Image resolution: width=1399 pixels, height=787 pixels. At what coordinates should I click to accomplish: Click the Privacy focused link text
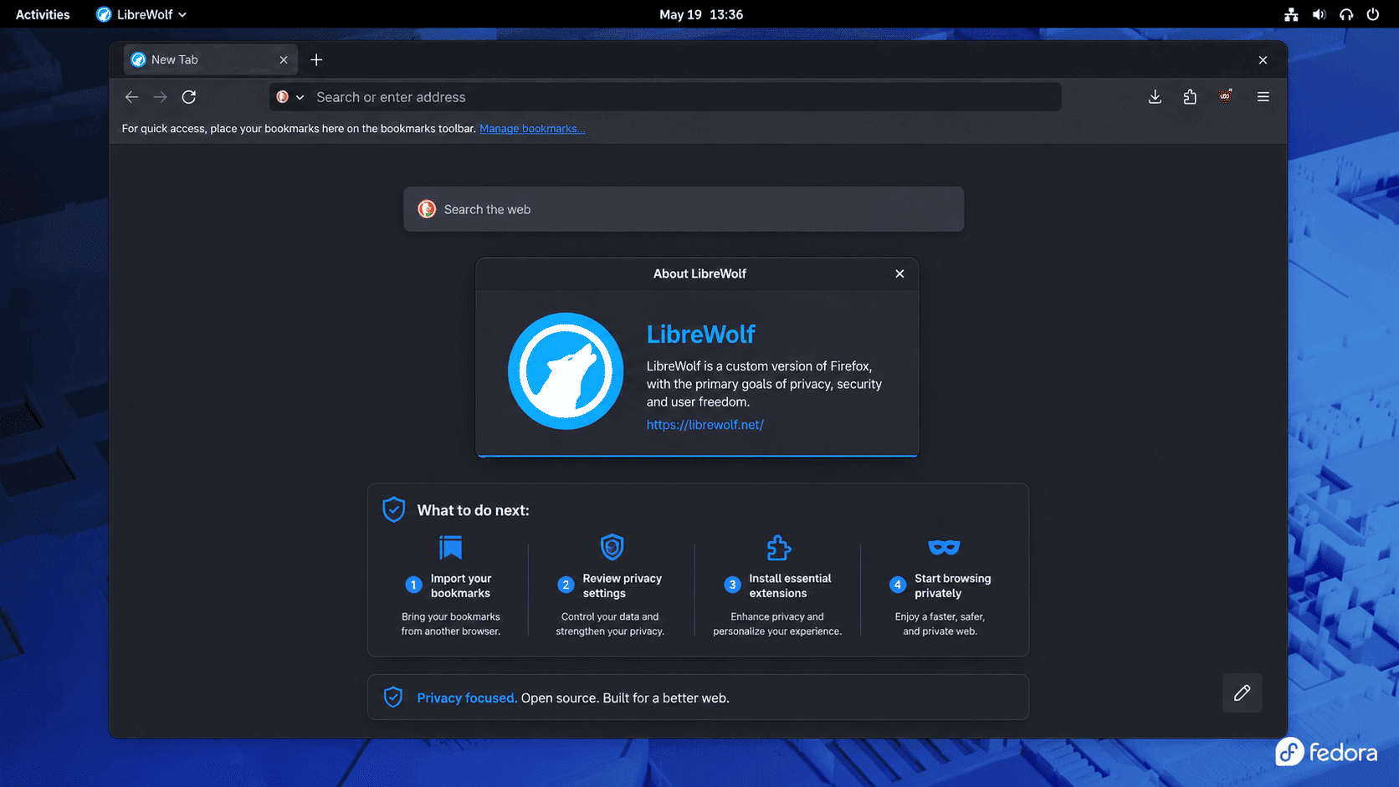[467, 698]
